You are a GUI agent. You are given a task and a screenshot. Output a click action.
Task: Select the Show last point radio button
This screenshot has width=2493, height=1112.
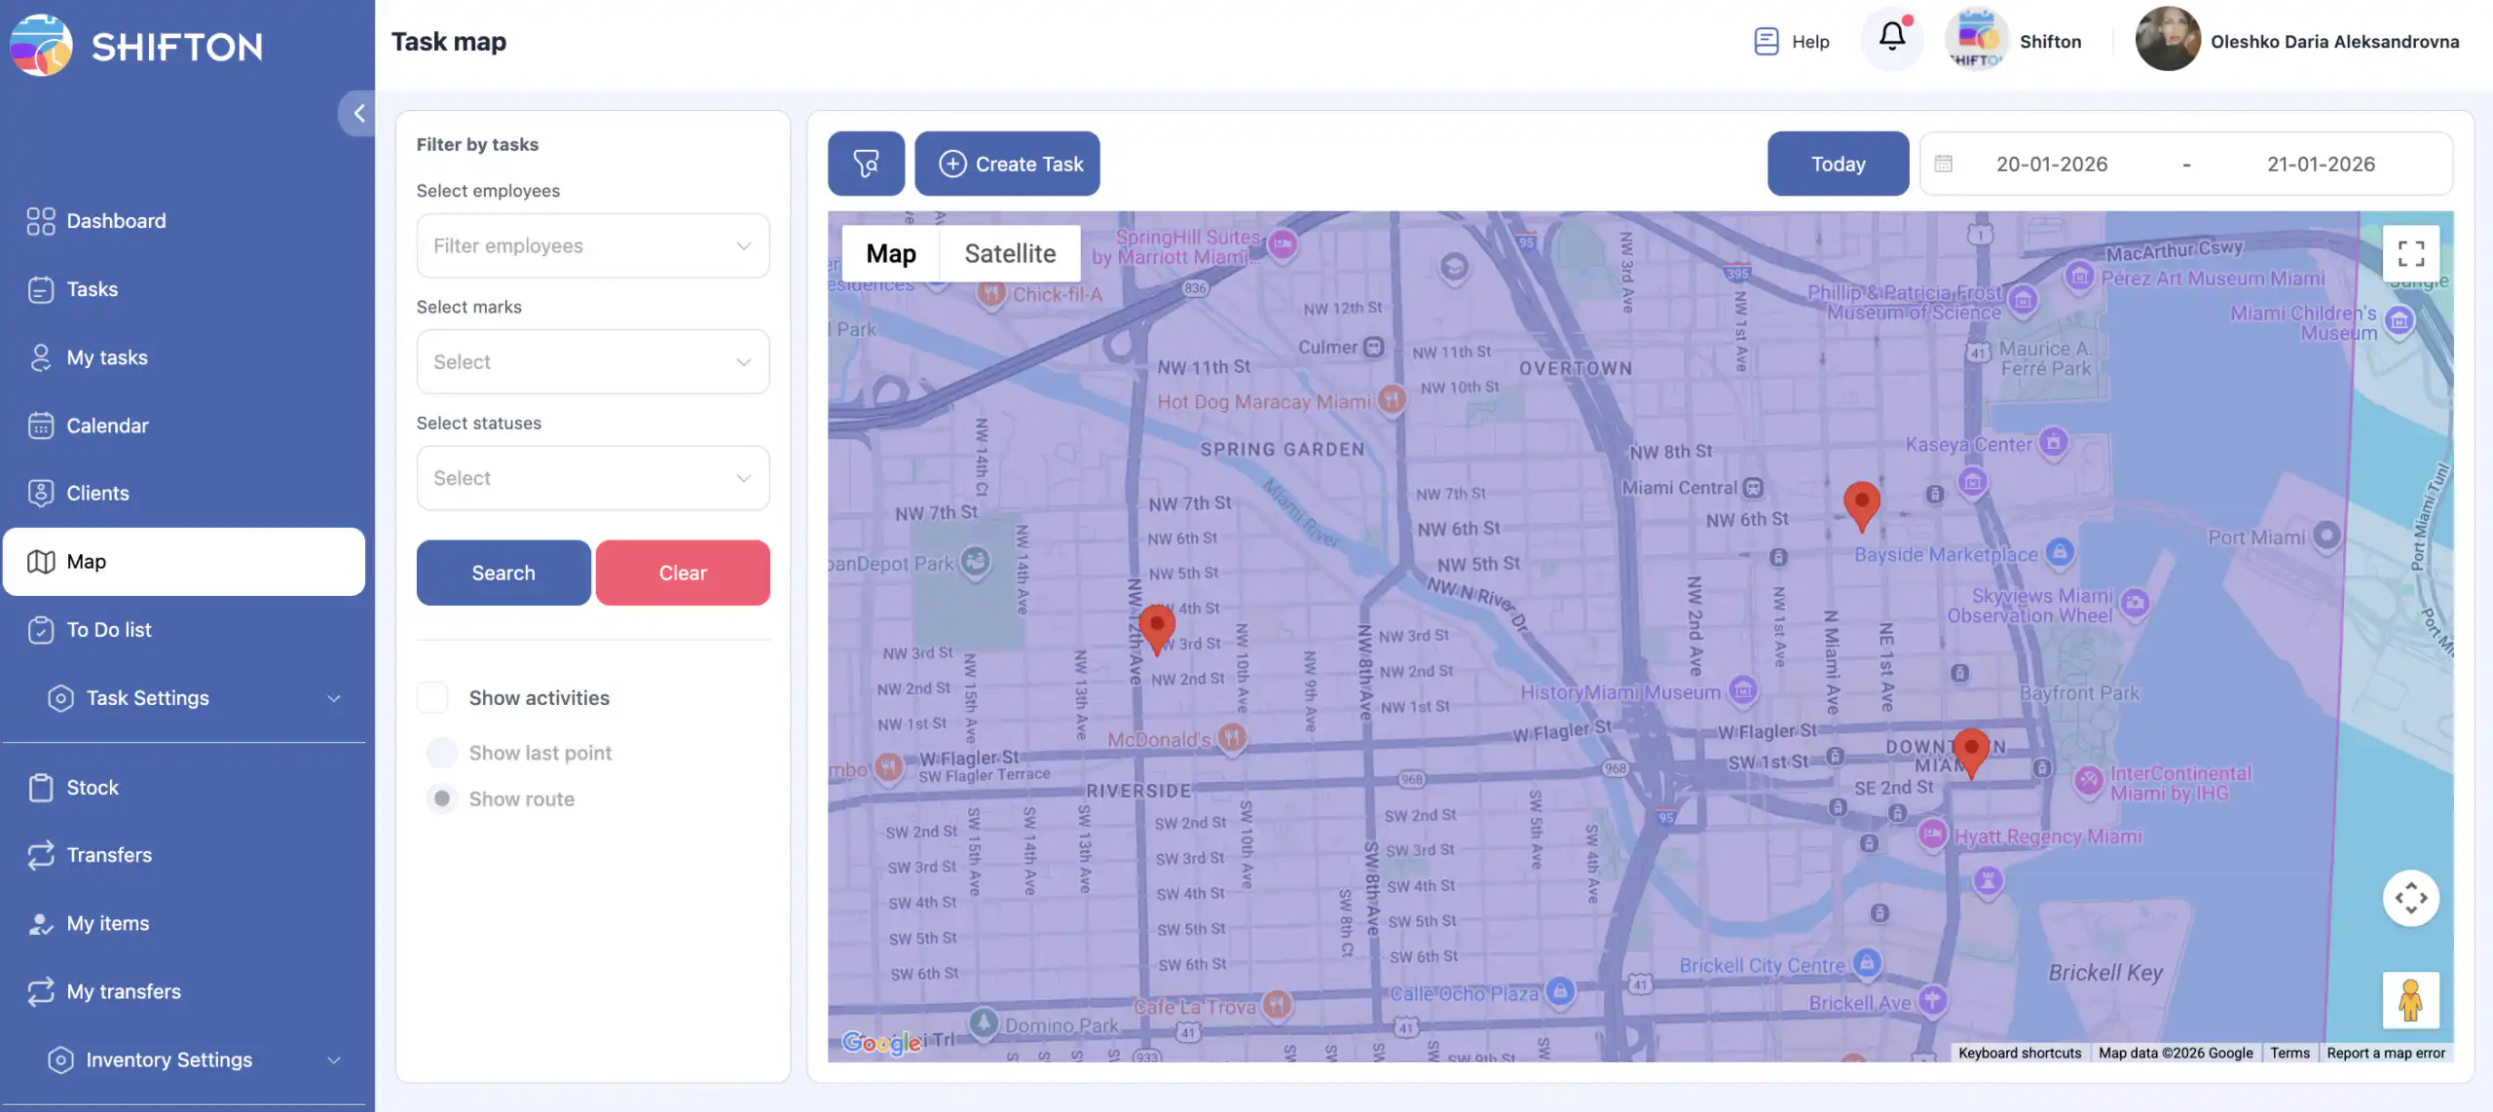pyautogui.click(x=442, y=753)
